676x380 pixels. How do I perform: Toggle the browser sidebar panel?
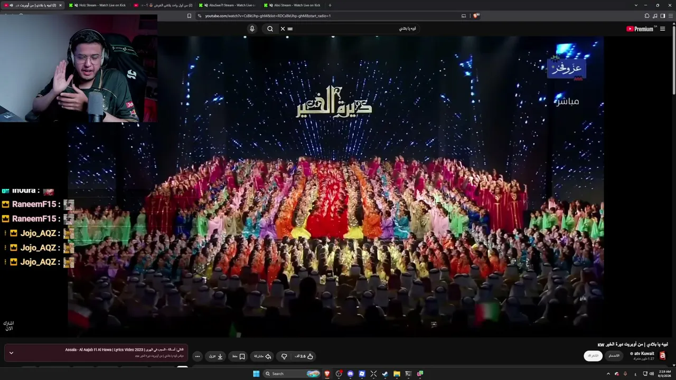(x=663, y=16)
